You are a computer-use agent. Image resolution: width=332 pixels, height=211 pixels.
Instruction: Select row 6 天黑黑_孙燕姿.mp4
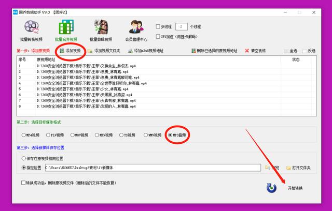coord(167,95)
